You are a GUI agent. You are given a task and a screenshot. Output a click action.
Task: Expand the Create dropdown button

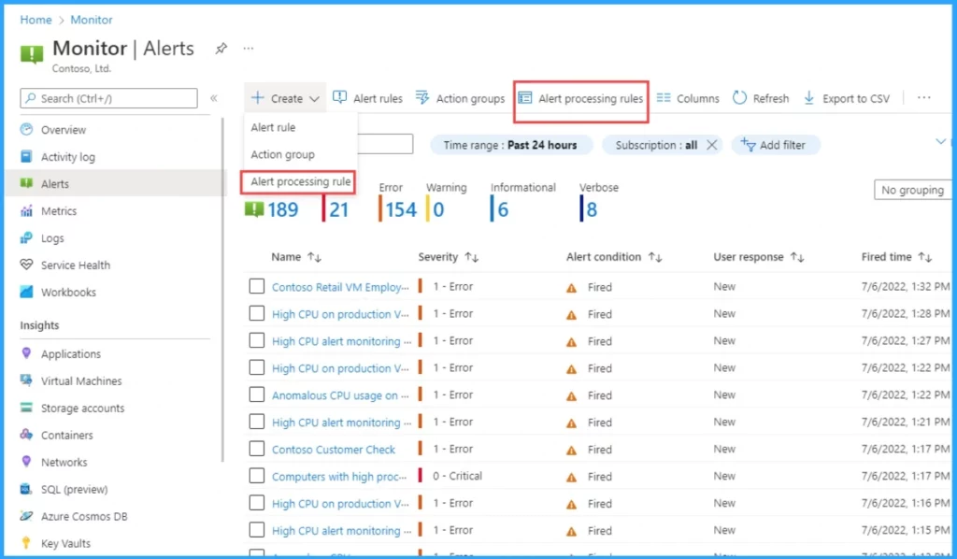point(285,98)
